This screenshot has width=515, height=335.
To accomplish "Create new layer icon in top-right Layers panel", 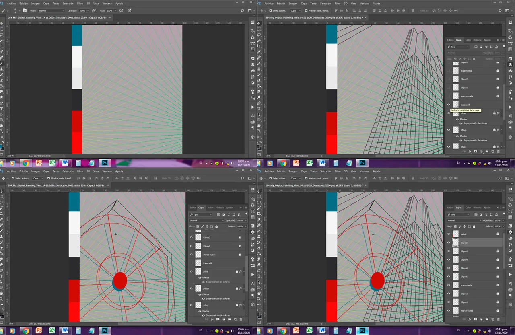I will pos(492,152).
